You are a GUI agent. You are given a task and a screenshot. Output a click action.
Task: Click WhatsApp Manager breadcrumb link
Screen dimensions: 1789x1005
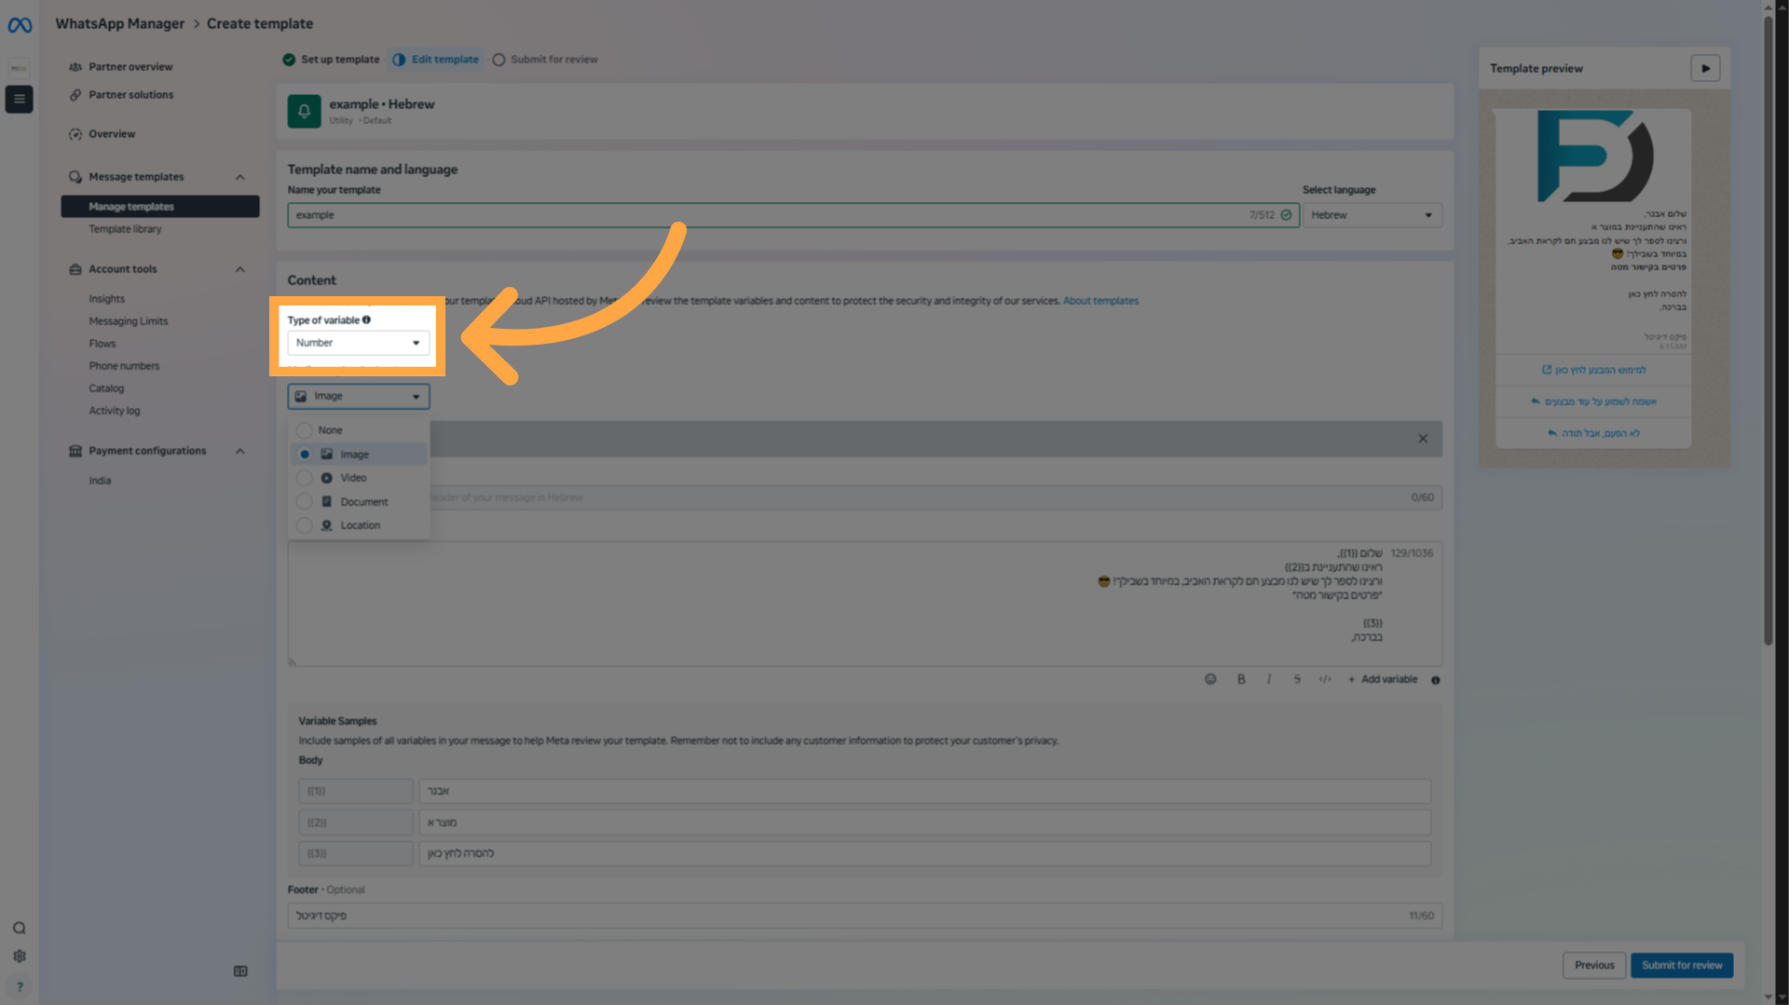119,23
